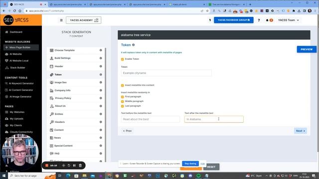The image size is (319, 179).
Task: Click the blue PREVIEW button
Action: pos(307,49)
